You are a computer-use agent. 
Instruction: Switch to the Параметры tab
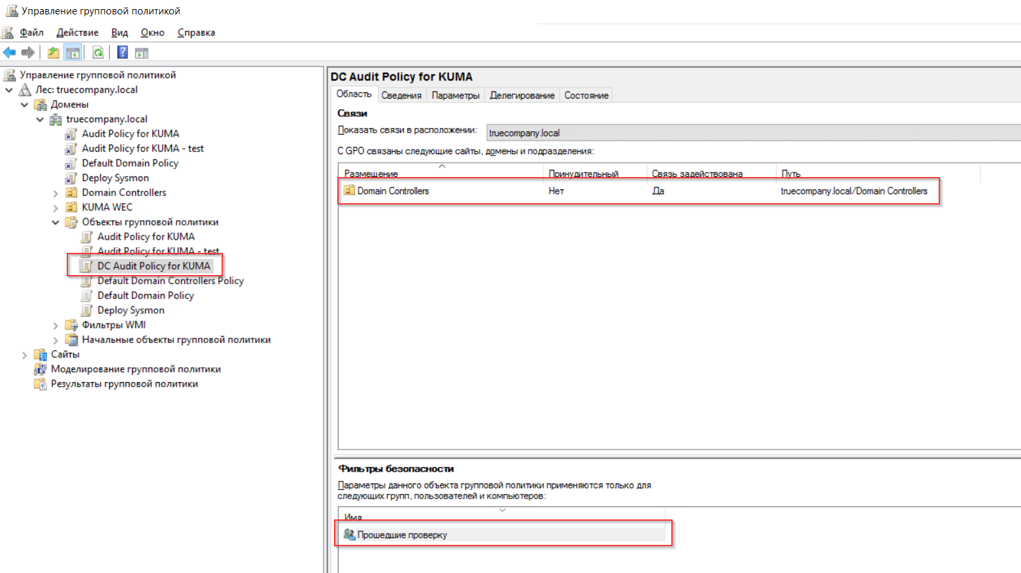[x=456, y=95]
